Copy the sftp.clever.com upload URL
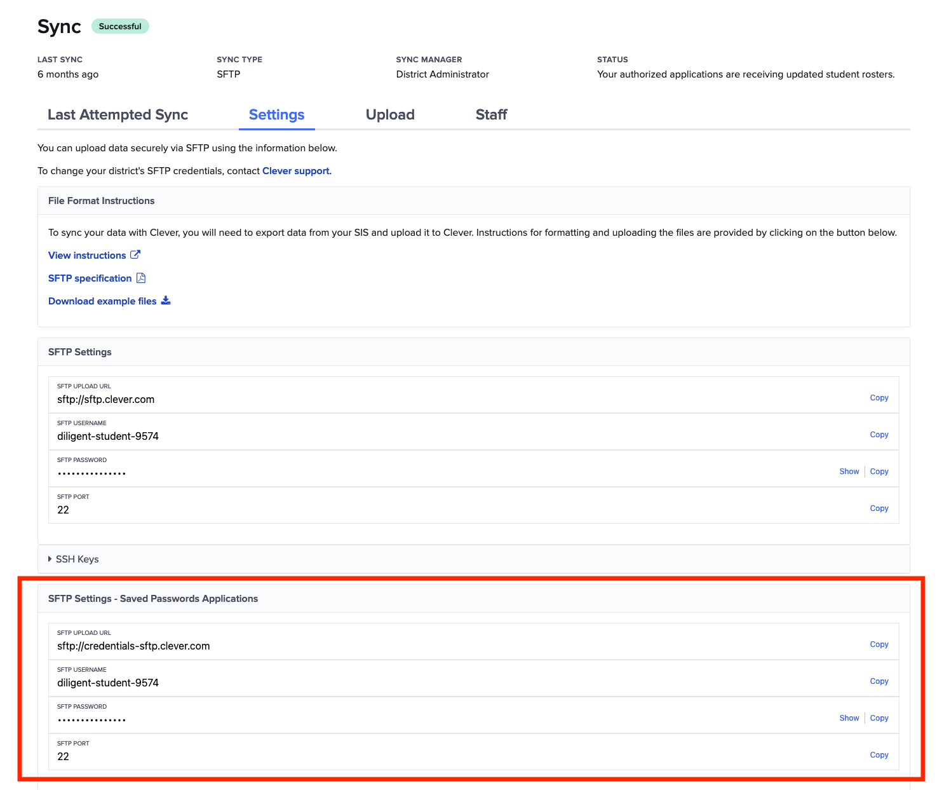 [x=878, y=398]
